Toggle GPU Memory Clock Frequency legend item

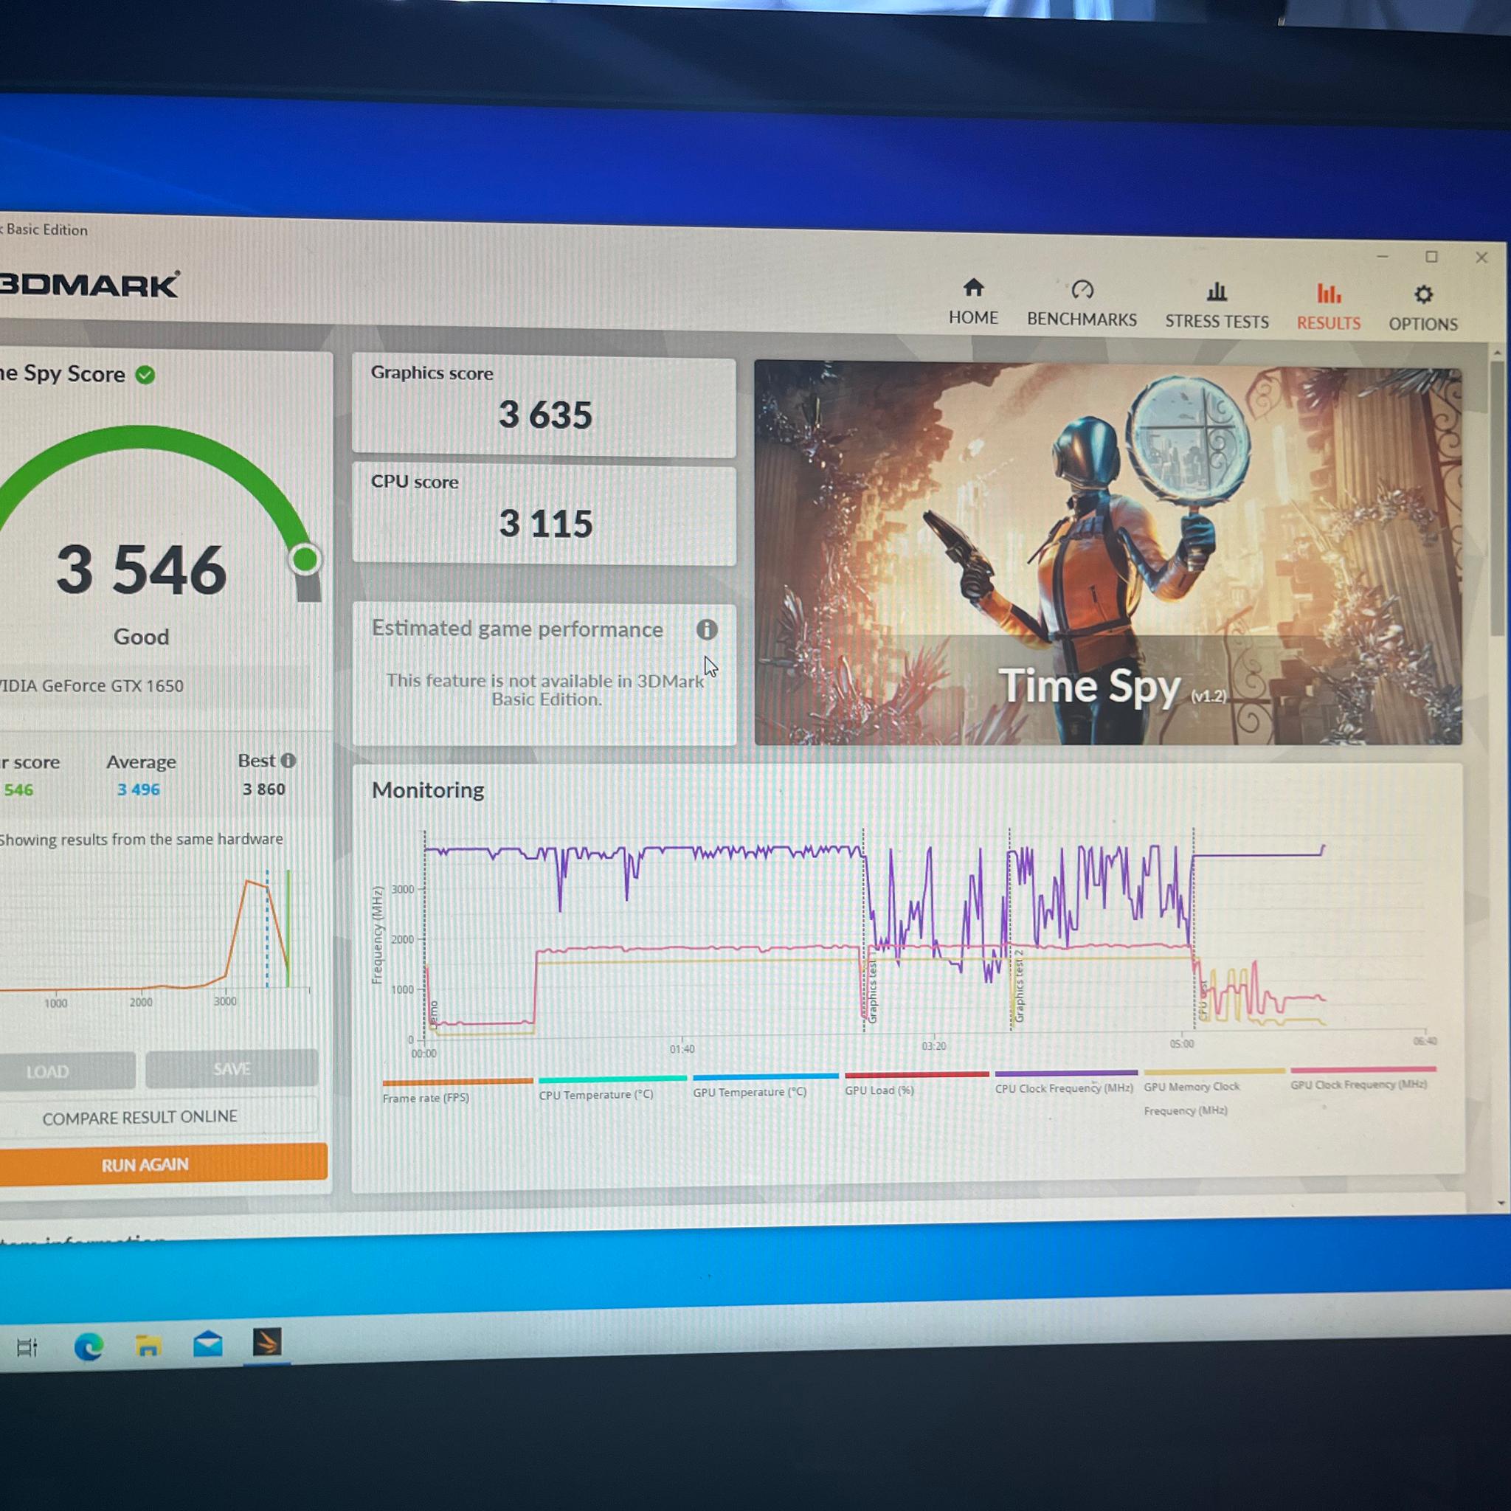(x=1213, y=1093)
